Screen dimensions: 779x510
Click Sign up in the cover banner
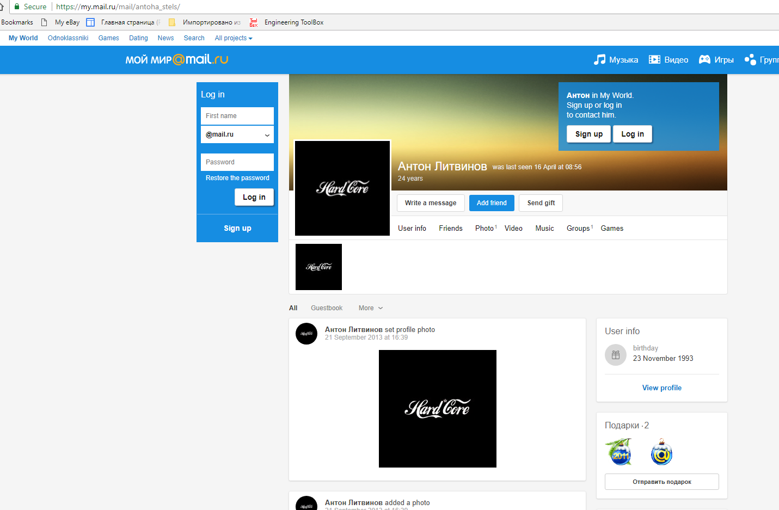coord(589,134)
